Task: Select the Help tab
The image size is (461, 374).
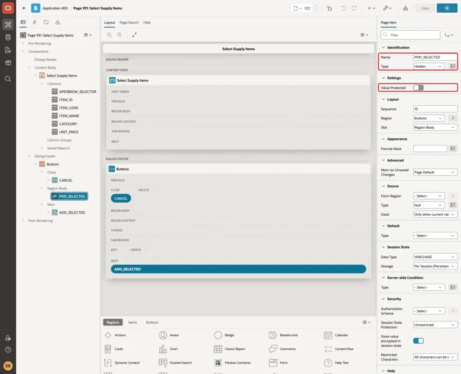Action: (x=147, y=22)
